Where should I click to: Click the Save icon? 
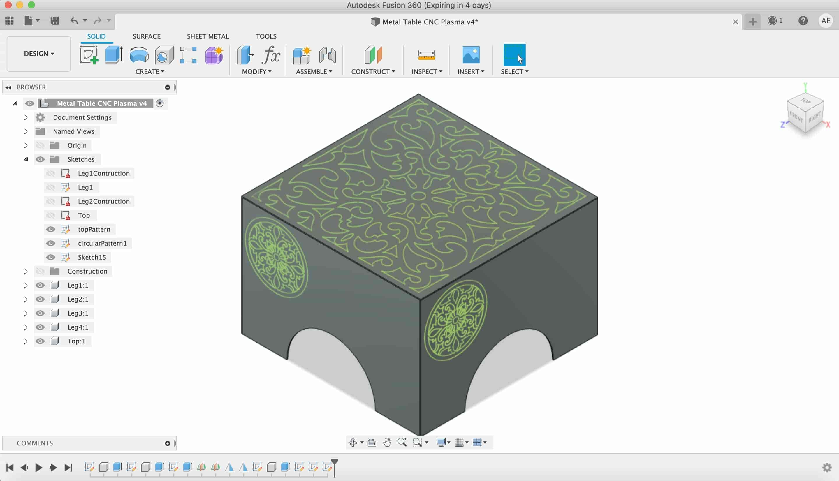click(54, 21)
